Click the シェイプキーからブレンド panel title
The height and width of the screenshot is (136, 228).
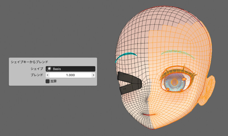[29, 62]
